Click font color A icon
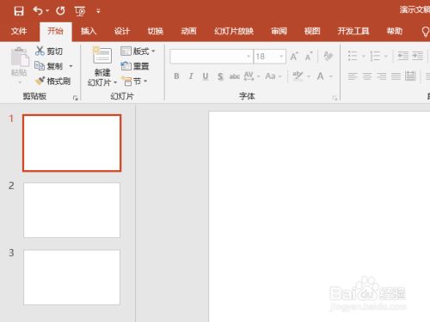The width and height of the screenshot is (430, 322). pos(321,76)
